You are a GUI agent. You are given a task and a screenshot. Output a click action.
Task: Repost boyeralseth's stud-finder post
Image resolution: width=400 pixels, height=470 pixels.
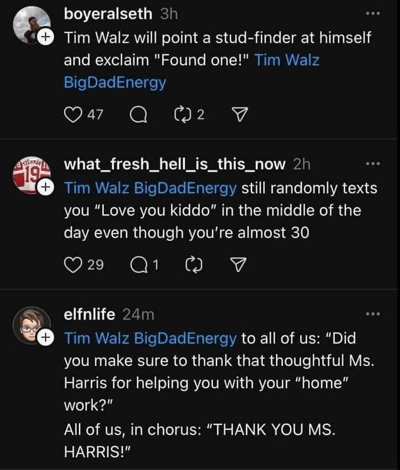(x=182, y=114)
